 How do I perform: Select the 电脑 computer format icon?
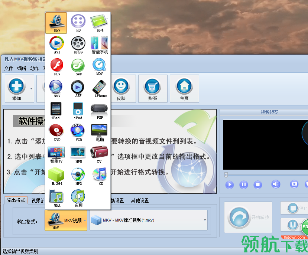[x=100, y=133]
